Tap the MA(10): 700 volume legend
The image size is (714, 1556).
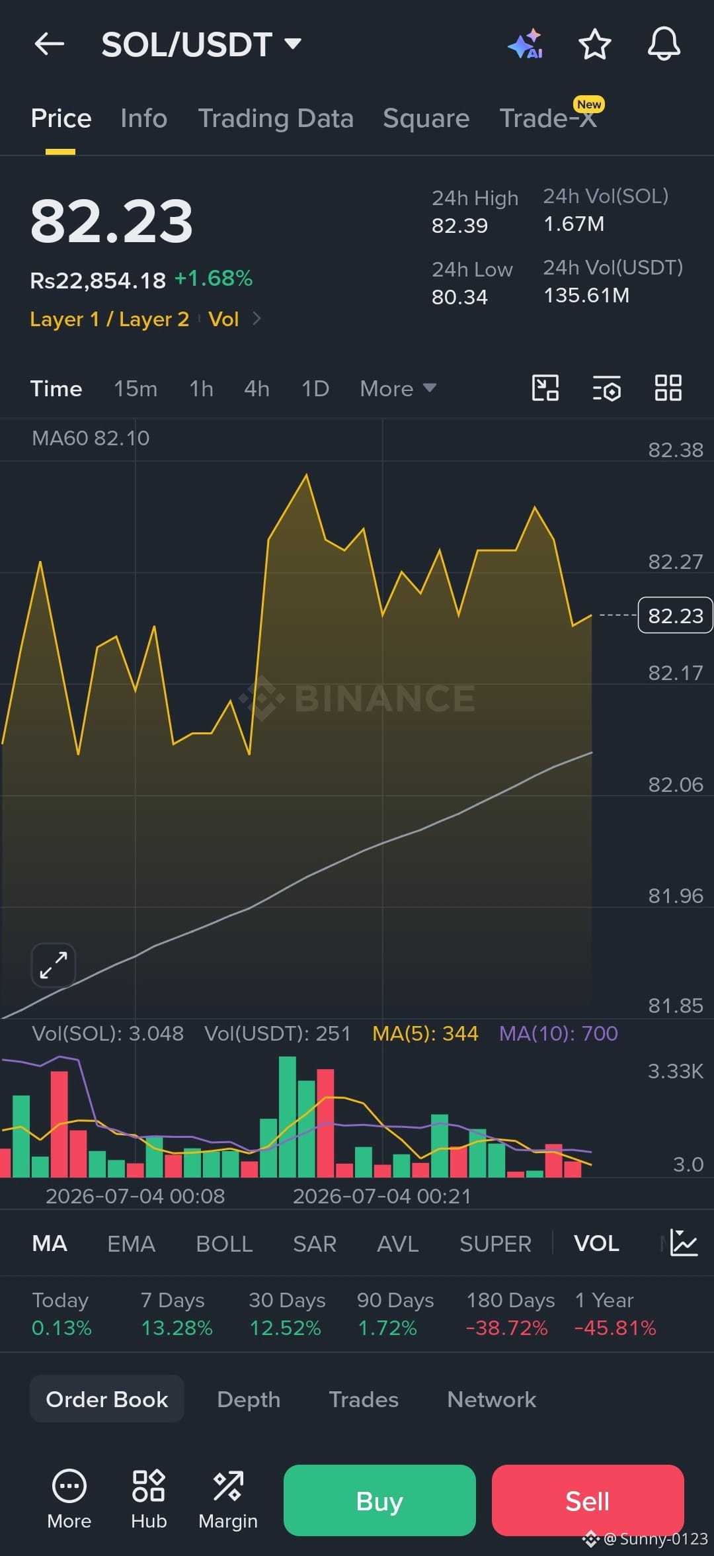pos(559,1033)
